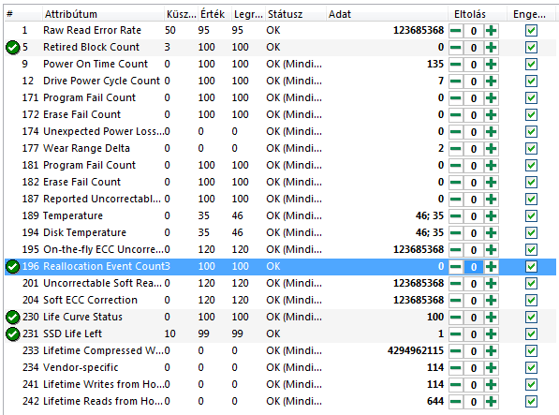
Task: Decrease offset for attribute 189 Temperature
Action: tap(456, 216)
